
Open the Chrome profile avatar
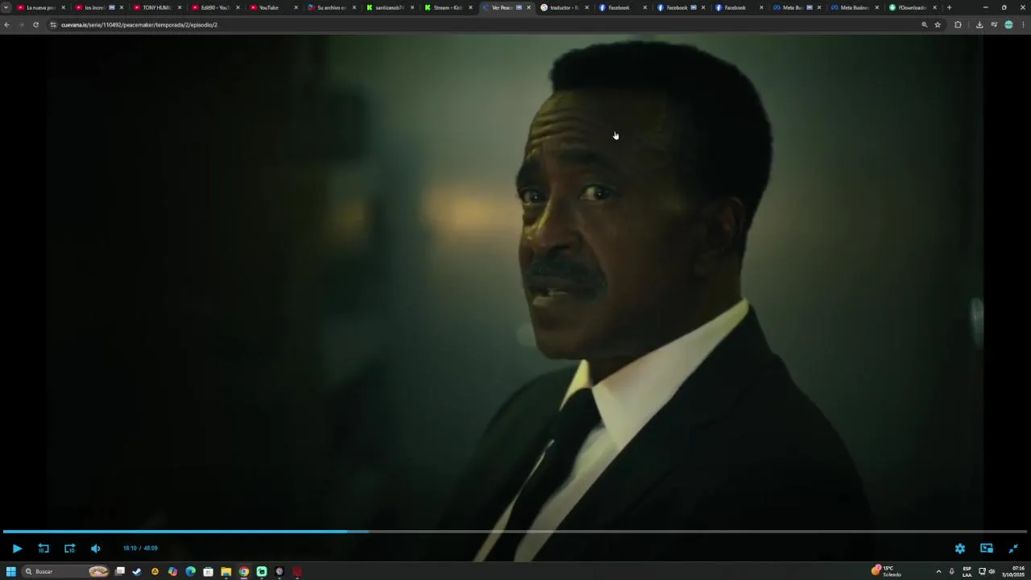(x=1008, y=25)
